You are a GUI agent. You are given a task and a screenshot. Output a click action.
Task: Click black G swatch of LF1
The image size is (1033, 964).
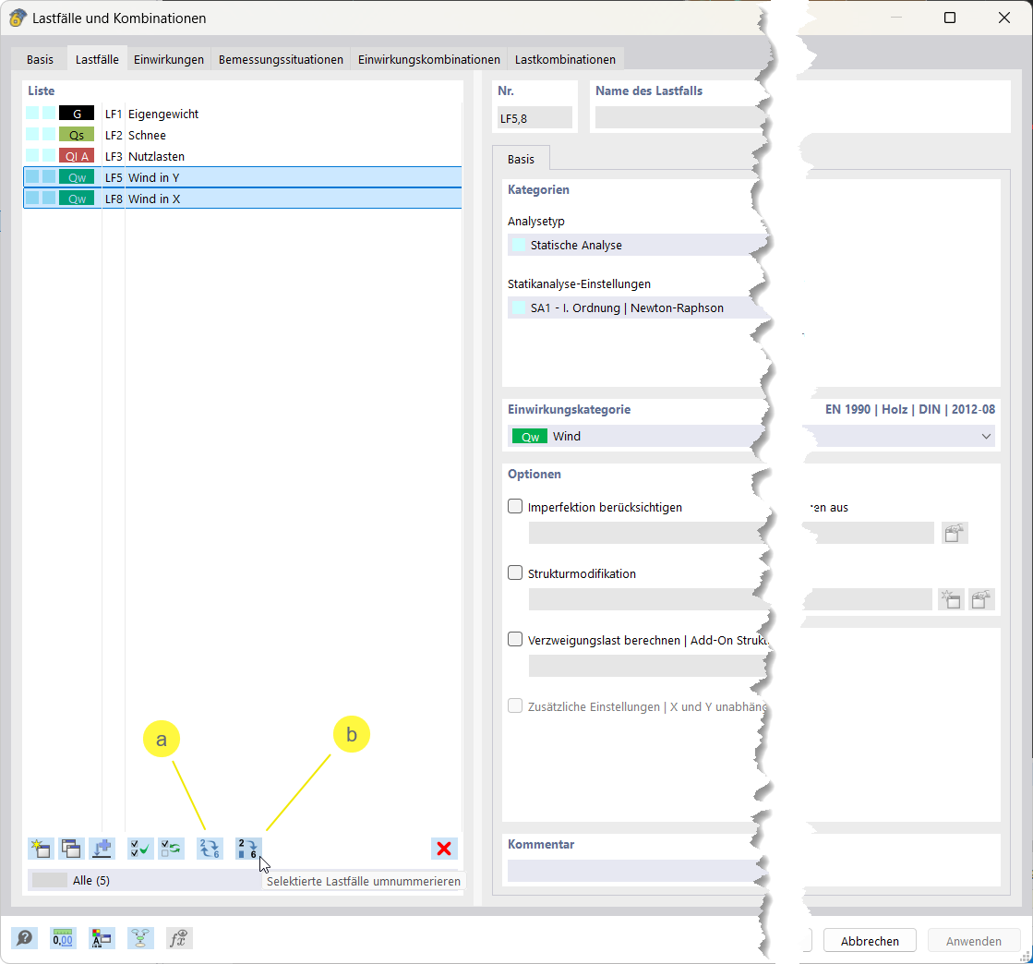[x=77, y=114]
